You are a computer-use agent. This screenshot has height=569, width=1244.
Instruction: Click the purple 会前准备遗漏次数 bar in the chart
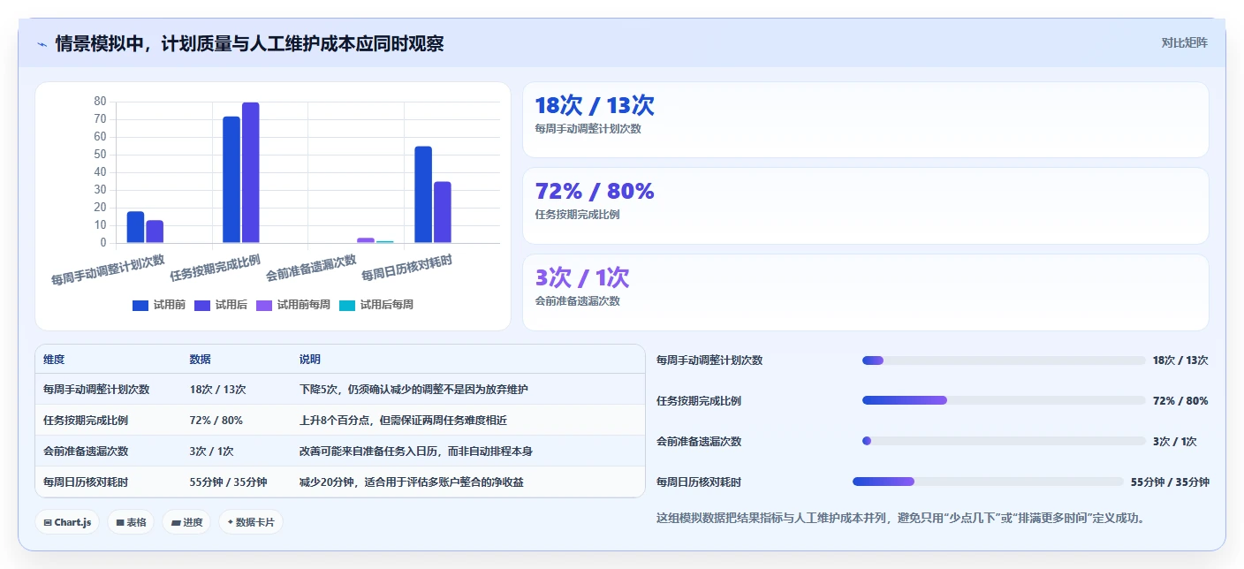(366, 240)
